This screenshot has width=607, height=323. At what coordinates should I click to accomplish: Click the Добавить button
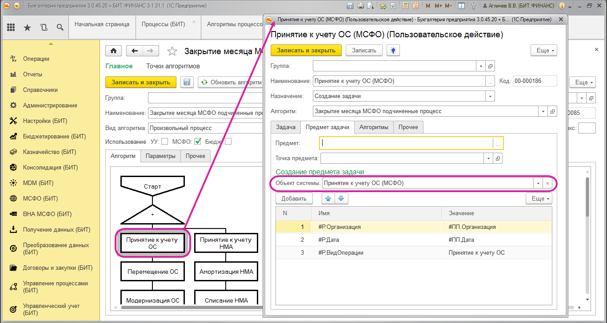point(294,198)
